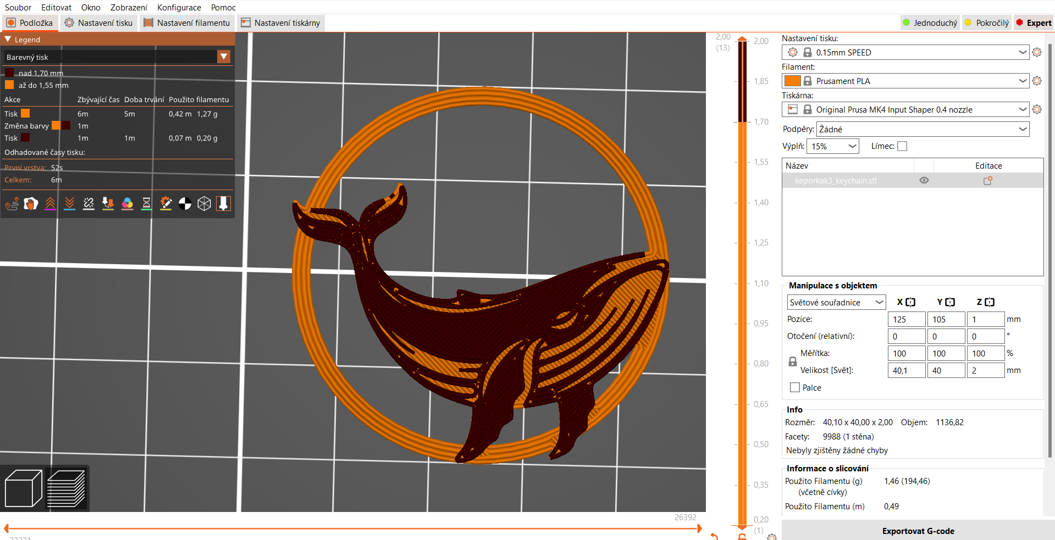The width and height of the screenshot is (1055, 540).
Task: Click the orange filament color swatch
Action: (x=792, y=81)
